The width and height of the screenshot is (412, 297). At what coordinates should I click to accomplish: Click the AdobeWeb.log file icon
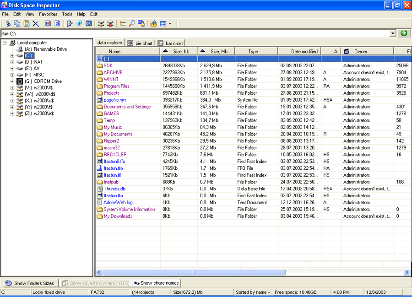pos(100,202)
